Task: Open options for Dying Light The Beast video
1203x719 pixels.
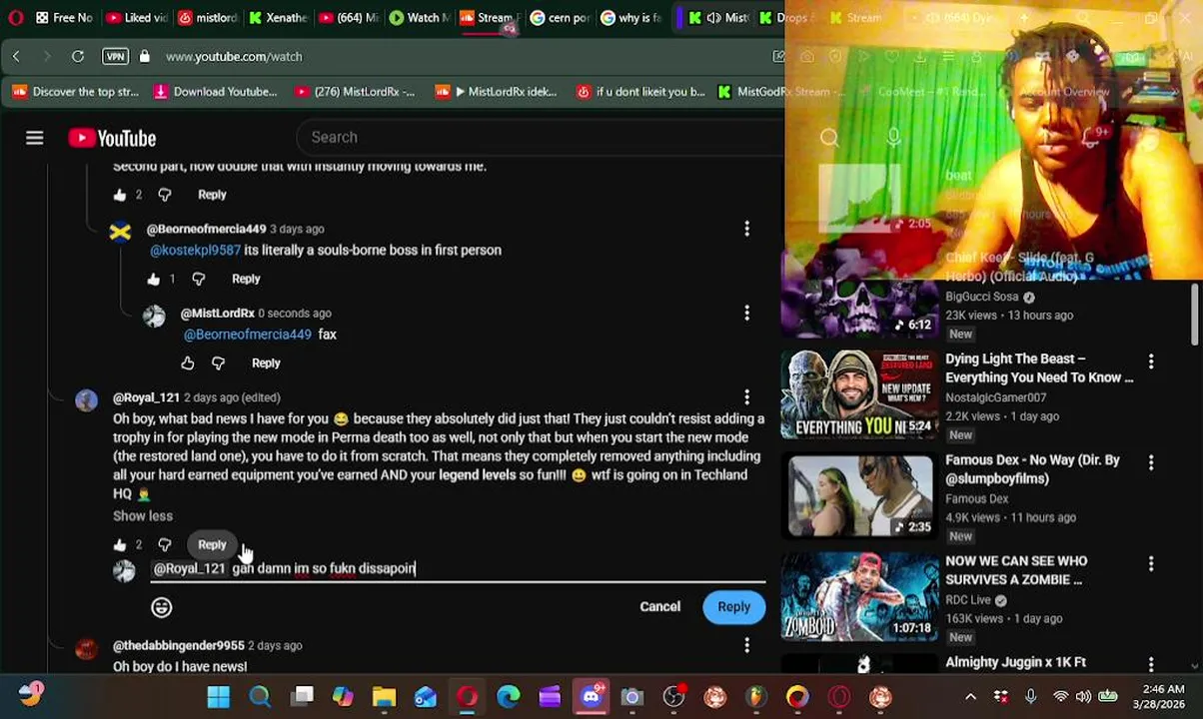Action: [x=1150, y=360]
